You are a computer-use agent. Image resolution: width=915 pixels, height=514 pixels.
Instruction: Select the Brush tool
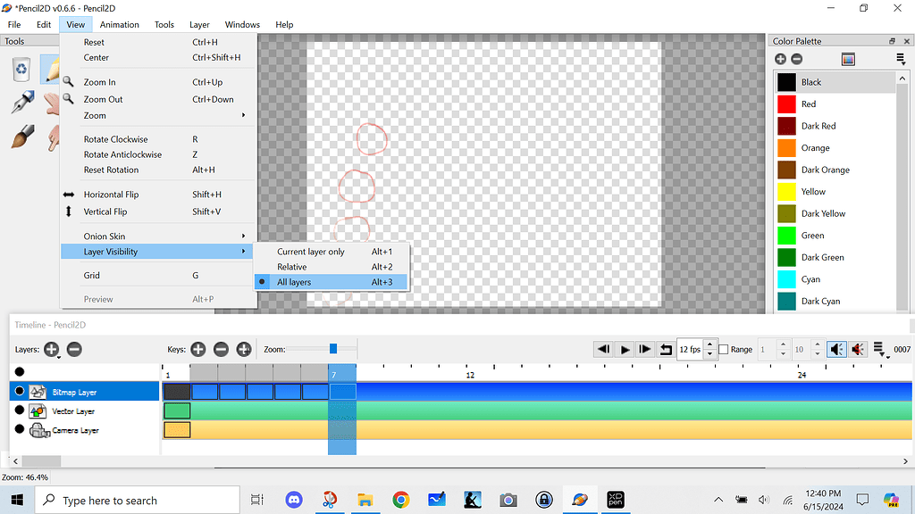[x=22, y=137]
